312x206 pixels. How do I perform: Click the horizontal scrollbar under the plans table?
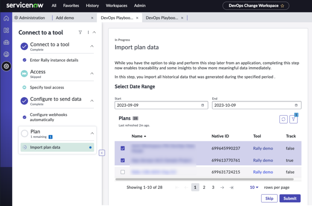[x=204, y=179]
